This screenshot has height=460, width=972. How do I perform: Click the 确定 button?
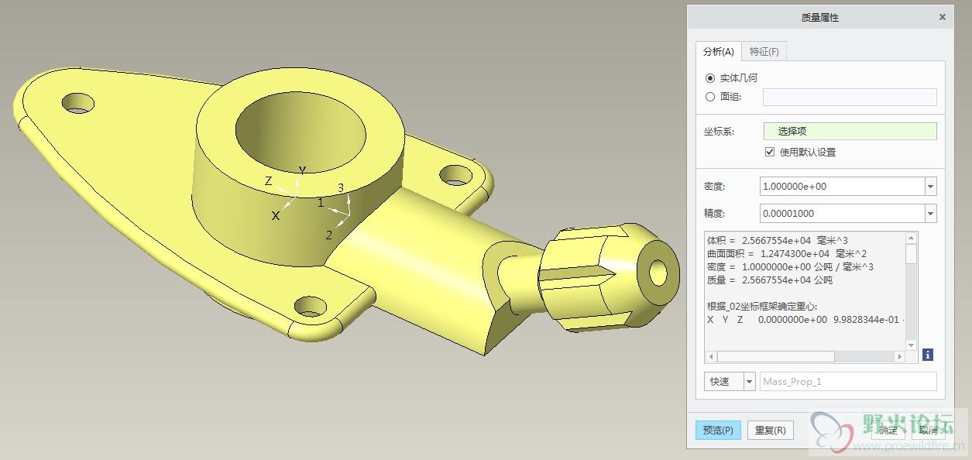coord(888,430)
